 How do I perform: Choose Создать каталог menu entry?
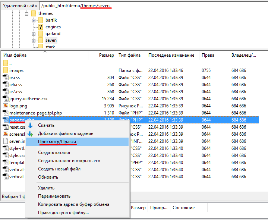[x=77, y=153]
